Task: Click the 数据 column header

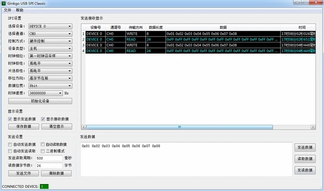Action: [223, 27]
